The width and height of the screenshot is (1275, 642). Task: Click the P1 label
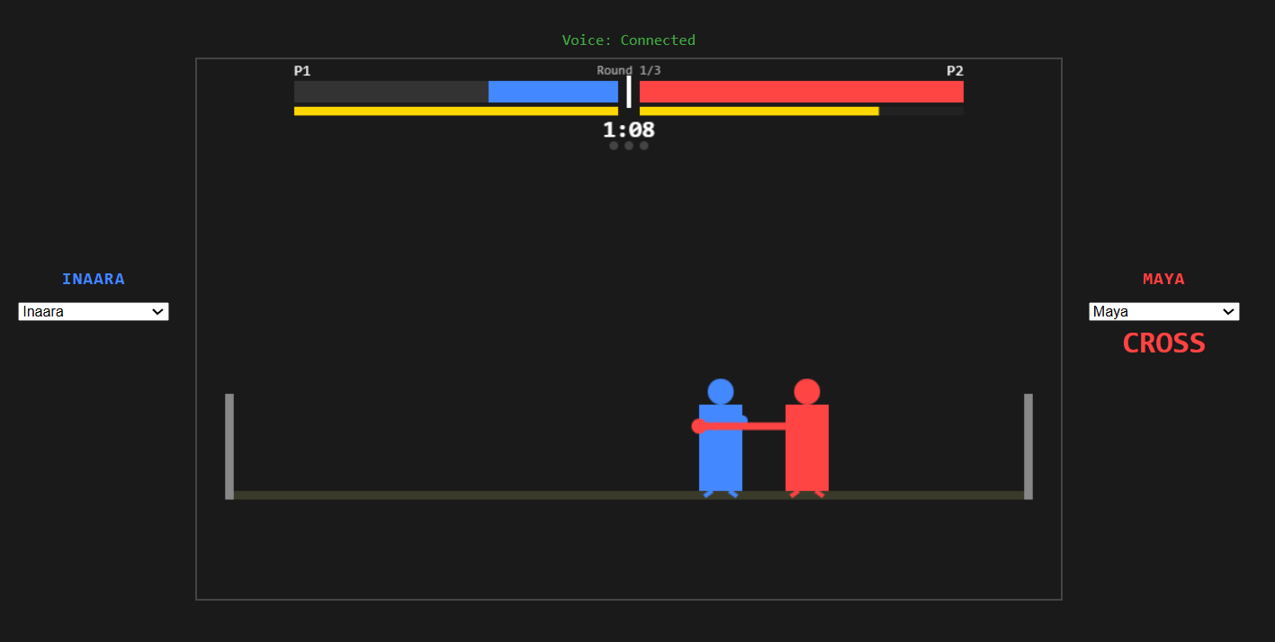pos(302,71)
